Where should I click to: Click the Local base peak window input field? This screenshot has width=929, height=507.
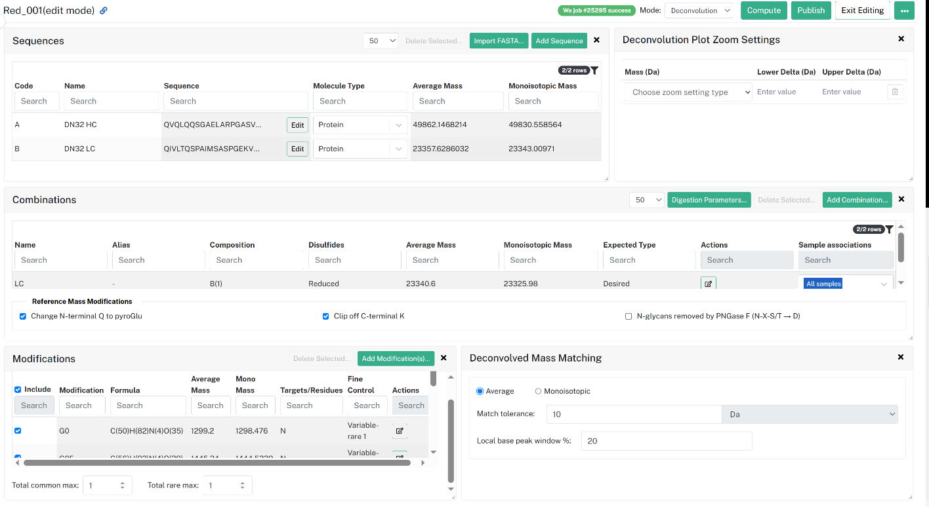[x=667, y=441]
